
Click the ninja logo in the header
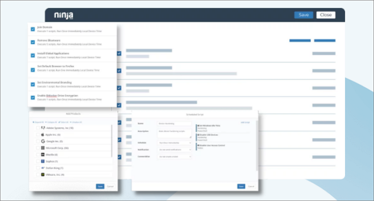click(x=64, y=16)
